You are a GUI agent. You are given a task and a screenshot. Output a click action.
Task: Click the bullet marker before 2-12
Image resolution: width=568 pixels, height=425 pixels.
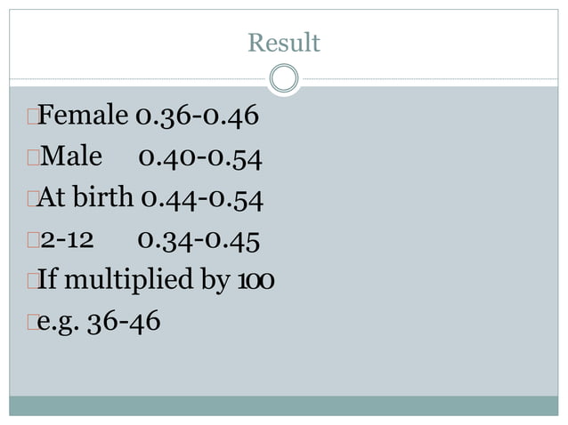(33, 240)
